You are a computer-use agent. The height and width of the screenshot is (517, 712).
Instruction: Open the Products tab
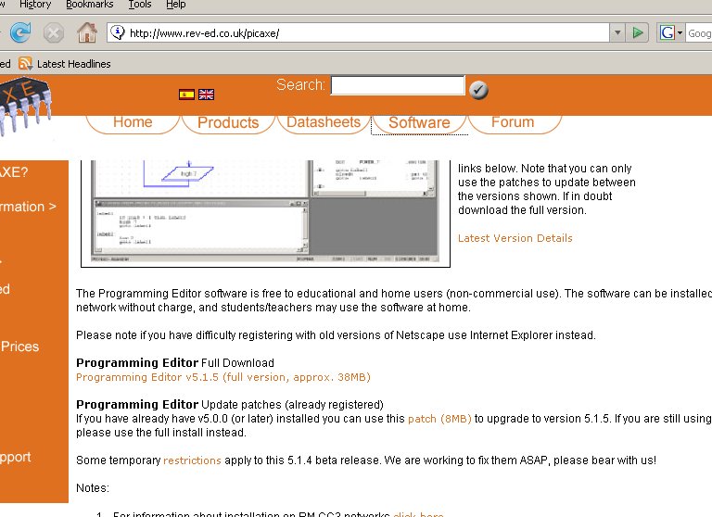(228, 122)
